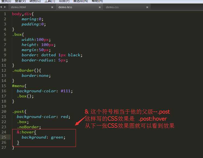Image resolution: width=203 pixels, height=158 pixels.
Task: Click the previous-tab left arrow
Action: pos(1,7)
